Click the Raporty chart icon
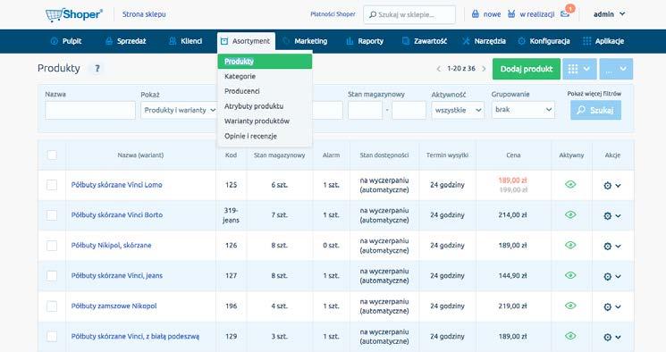This screenshot has height=352, width=666. click(x=350, y=41)
